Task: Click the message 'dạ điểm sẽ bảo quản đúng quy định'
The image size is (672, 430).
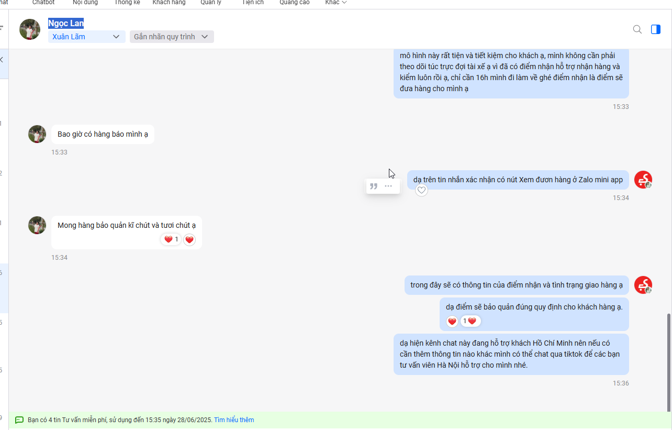Action: point(534,314)
